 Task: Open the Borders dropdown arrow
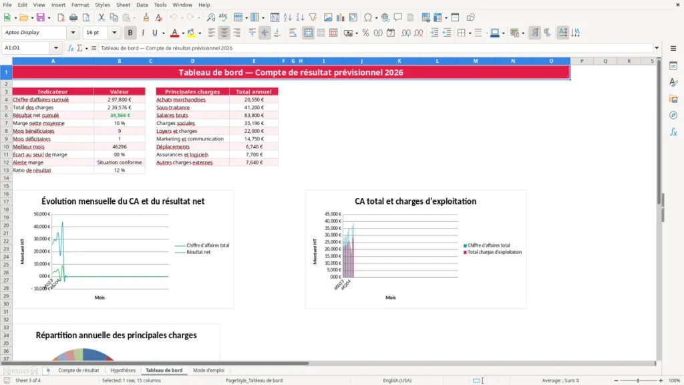pos(470,33)
